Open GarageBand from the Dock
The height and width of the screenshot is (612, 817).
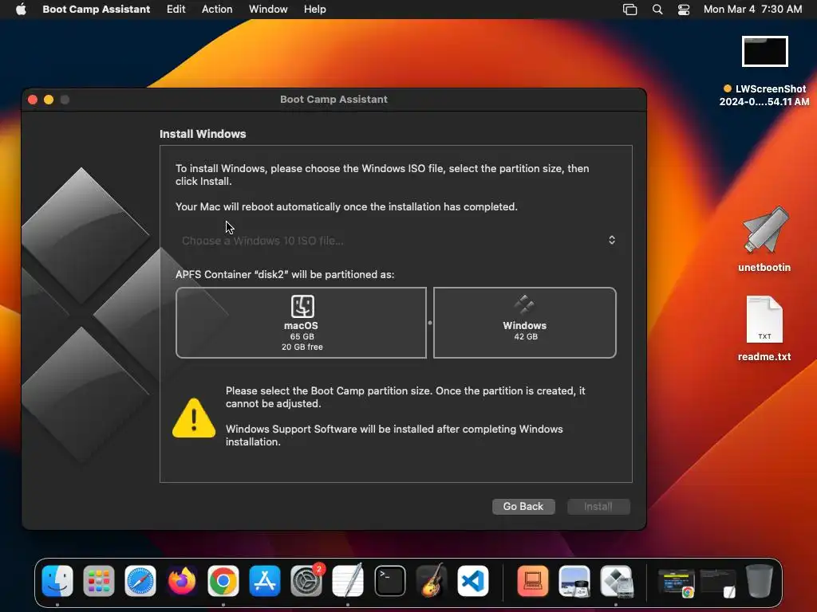(432, 581)
